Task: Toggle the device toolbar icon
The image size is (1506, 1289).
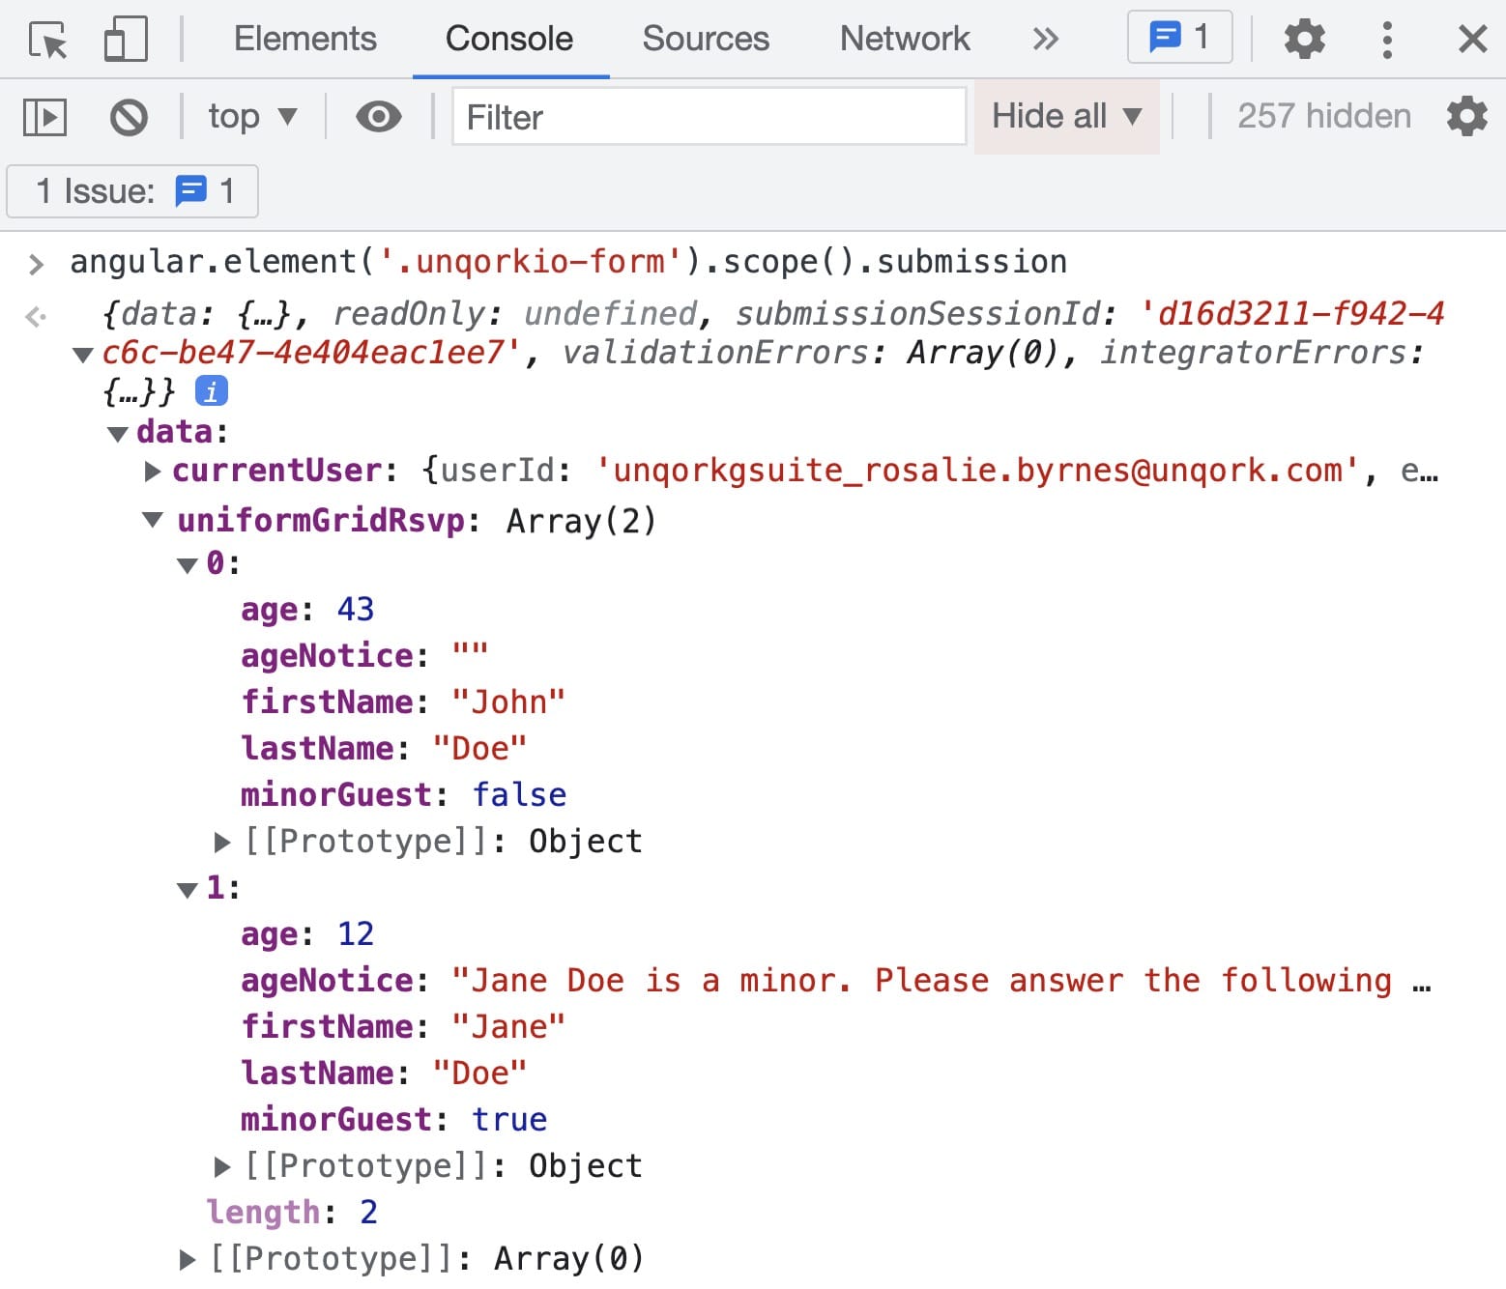Action: click(126, 40)
